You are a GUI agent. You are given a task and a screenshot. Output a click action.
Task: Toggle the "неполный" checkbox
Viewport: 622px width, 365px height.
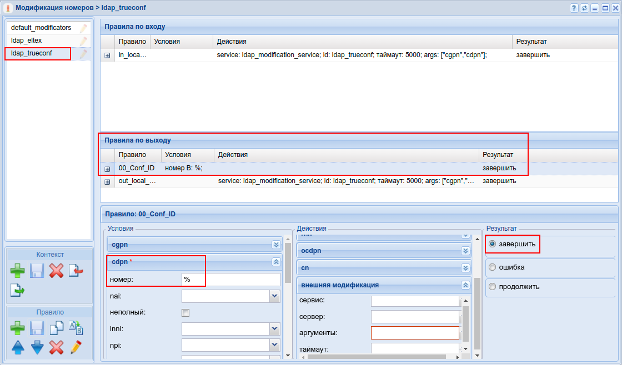coord(185,313)
